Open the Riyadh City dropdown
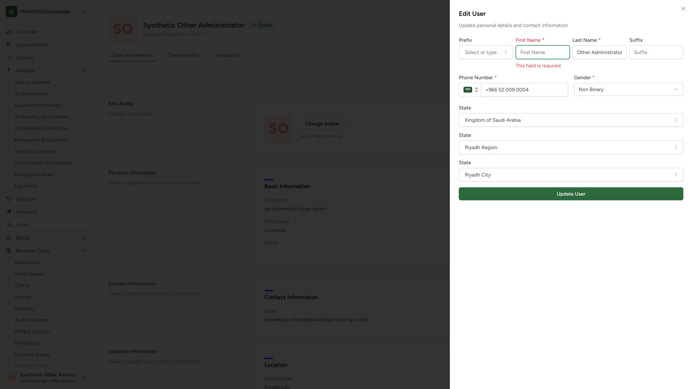The width and height of the screenshot is (692, 389). tap(571, 175)
